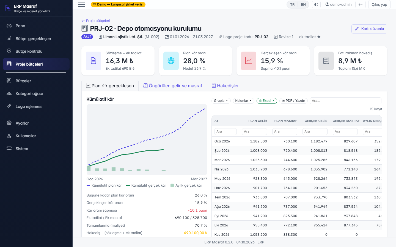Open demo-admin user menu
Viewport: 396px width, 247px height.
339,4
